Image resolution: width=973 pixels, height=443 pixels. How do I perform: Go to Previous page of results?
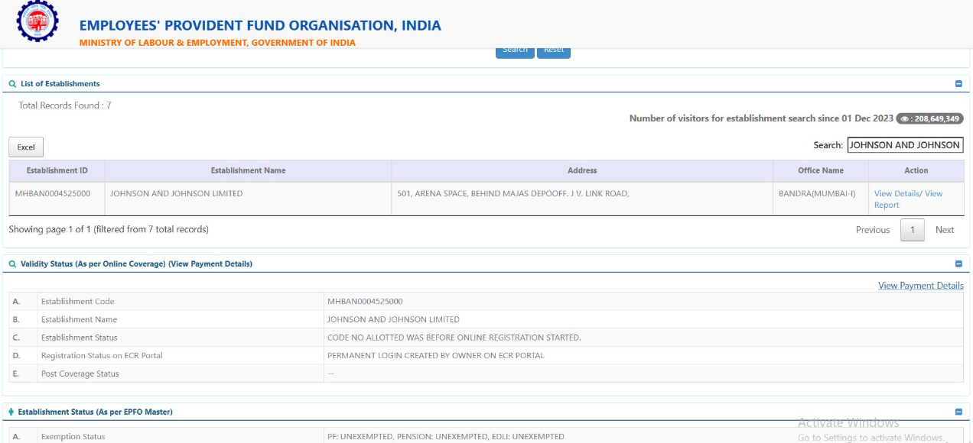tap(873, 230)
